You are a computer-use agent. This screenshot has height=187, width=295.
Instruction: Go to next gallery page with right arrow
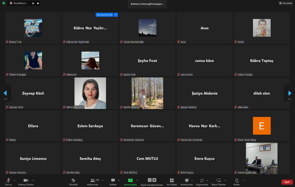[x=290, y=93]
